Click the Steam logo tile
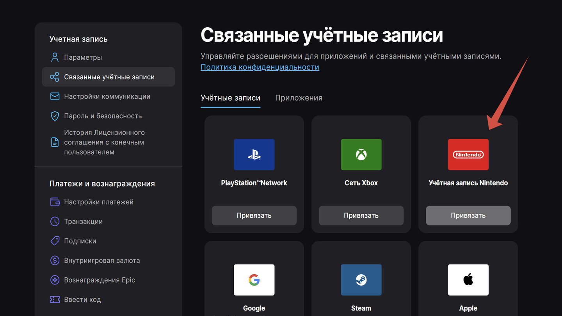The height and width of the screenshot is (316, 562). [x=361, y=280]
